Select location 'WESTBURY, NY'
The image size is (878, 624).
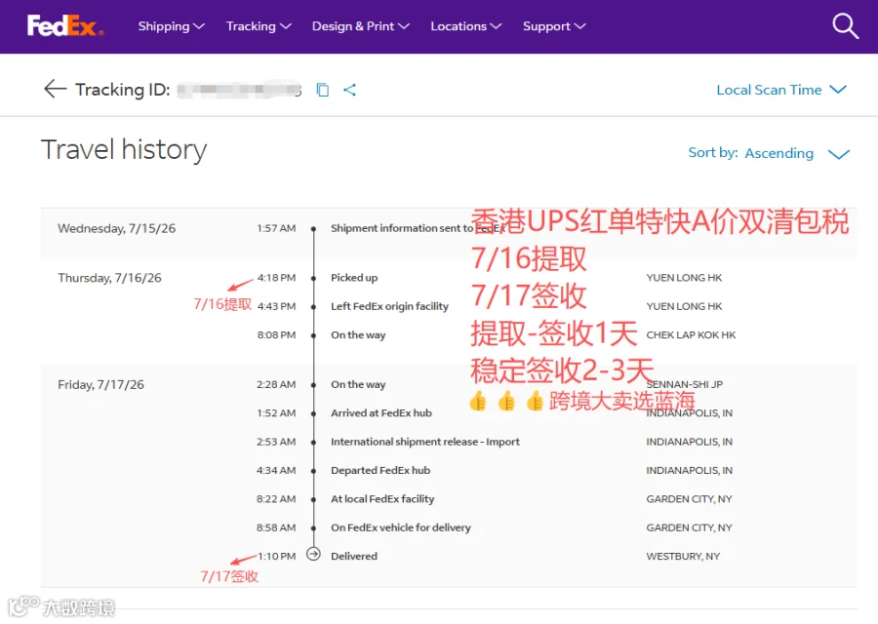coord(683,556)
